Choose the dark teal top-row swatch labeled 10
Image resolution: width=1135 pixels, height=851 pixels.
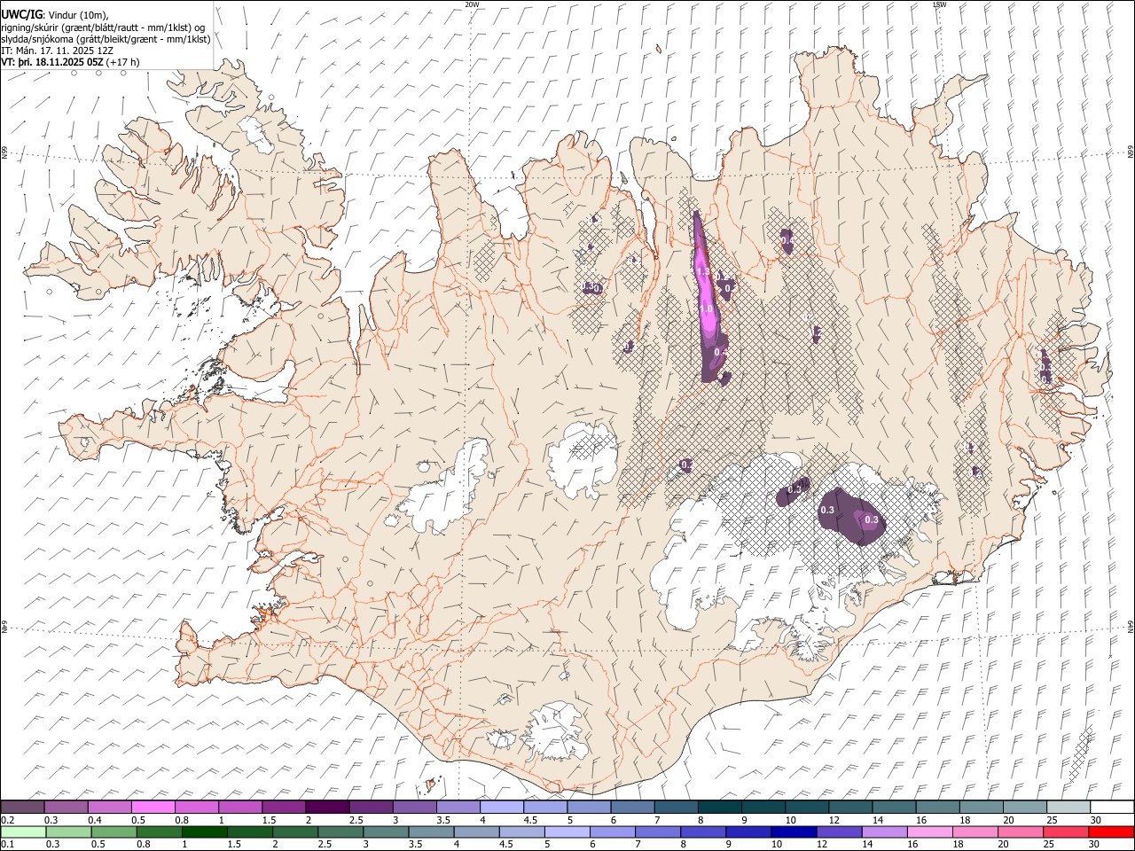pos(808,808)
